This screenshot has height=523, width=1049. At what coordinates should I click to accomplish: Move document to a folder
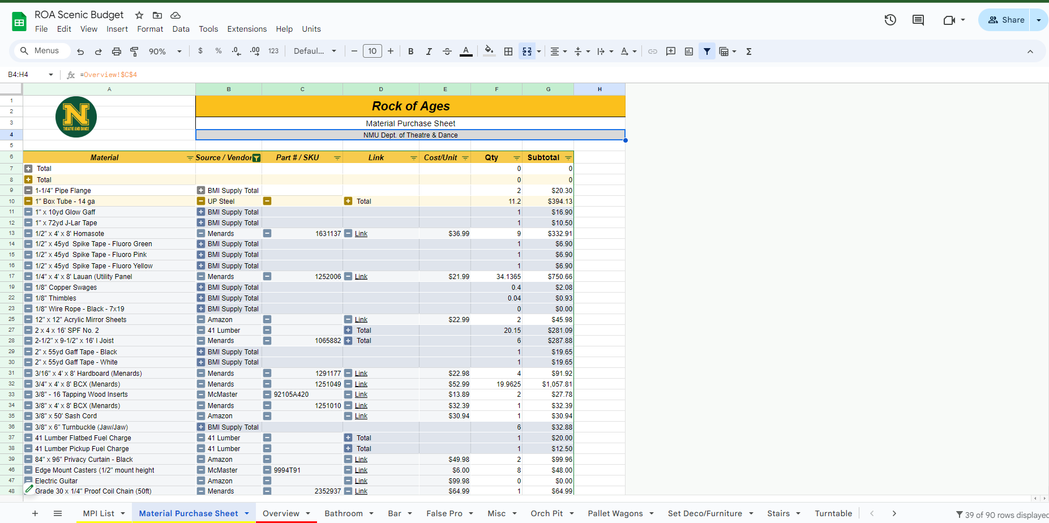coord(157,15)
